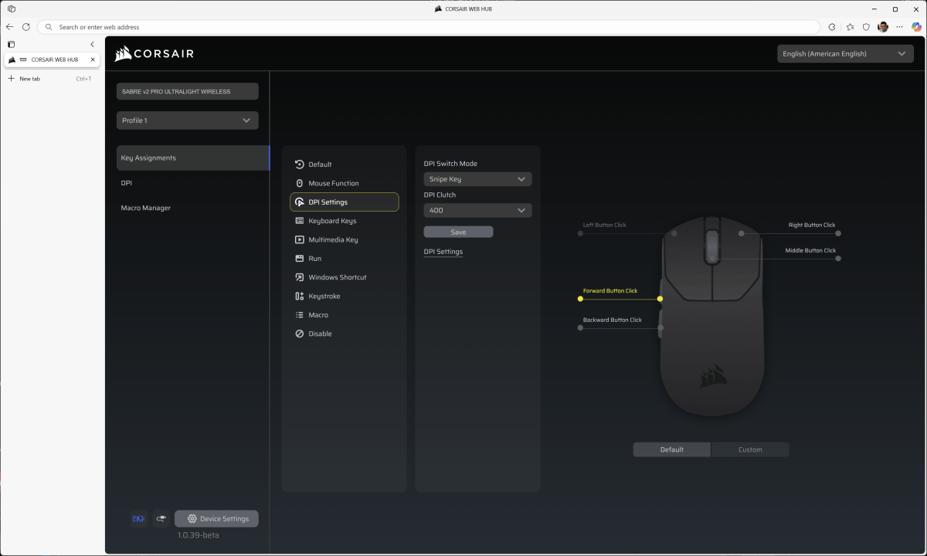
Task: Open browser extensions puzzle icon
Action: [832, 27]
